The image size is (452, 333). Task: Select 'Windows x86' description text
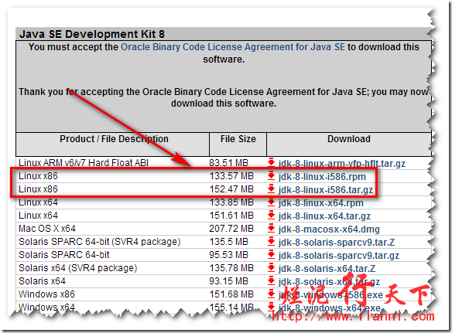click(x=46, y=294)
